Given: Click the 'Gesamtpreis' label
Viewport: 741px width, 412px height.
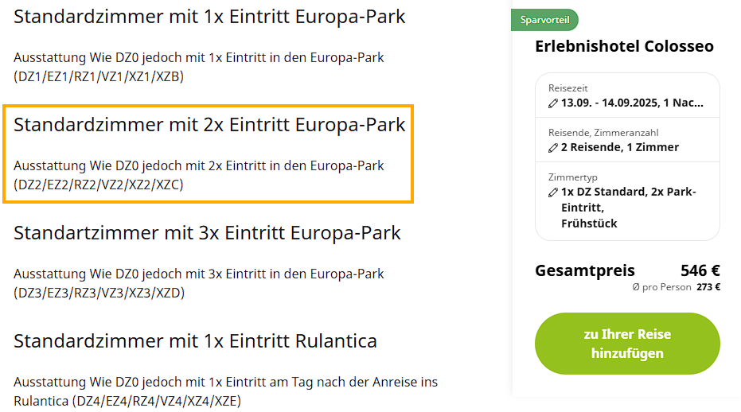Looking at the screenshot, I should coord(584,270).
